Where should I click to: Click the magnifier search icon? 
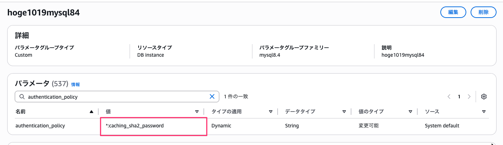coord(22,97)
